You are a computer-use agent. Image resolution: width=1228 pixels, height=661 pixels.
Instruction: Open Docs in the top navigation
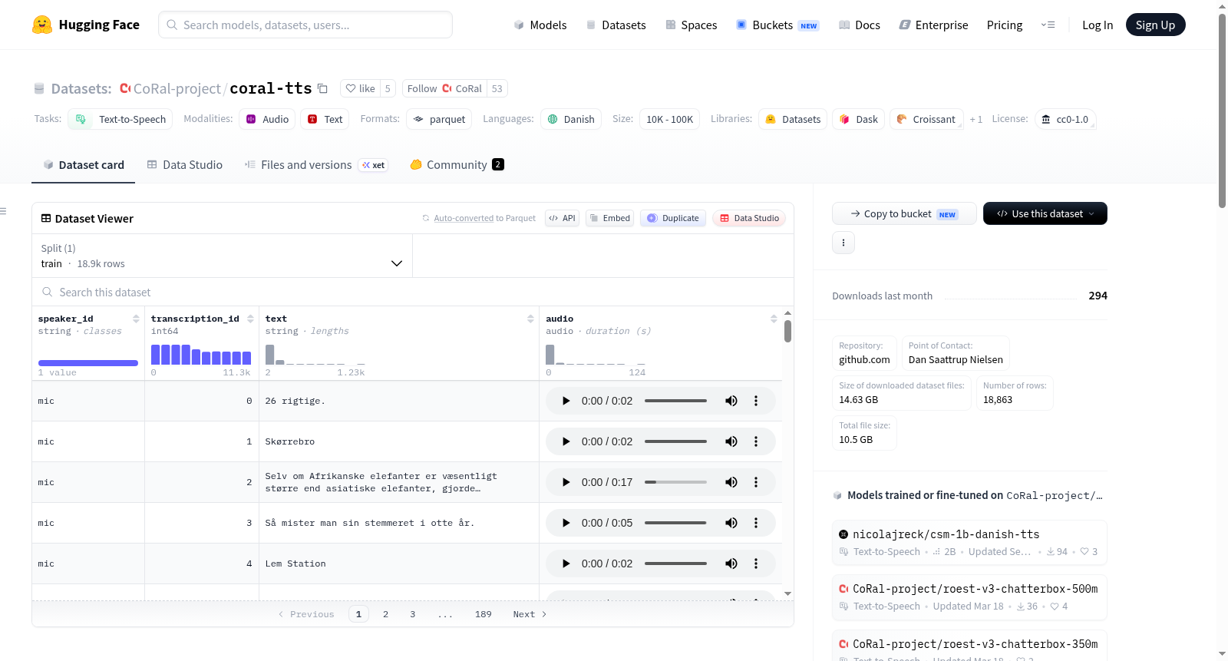tap(860, 25)
